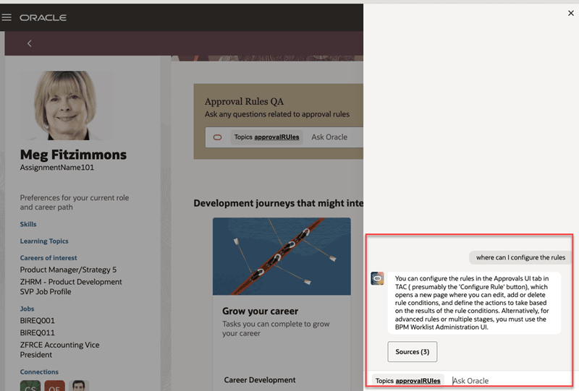579x391 pixels.
Task: Click the green CS connection avatar
Action: pyautogui.click(x=30, y=386)
